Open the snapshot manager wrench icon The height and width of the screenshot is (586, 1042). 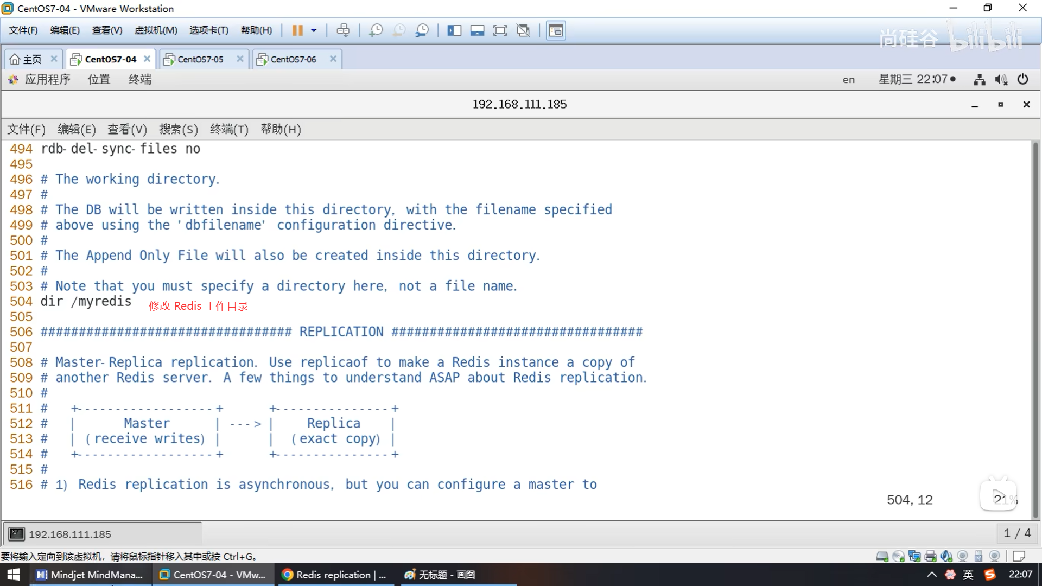pyautogui.click(x=422, y=30)
